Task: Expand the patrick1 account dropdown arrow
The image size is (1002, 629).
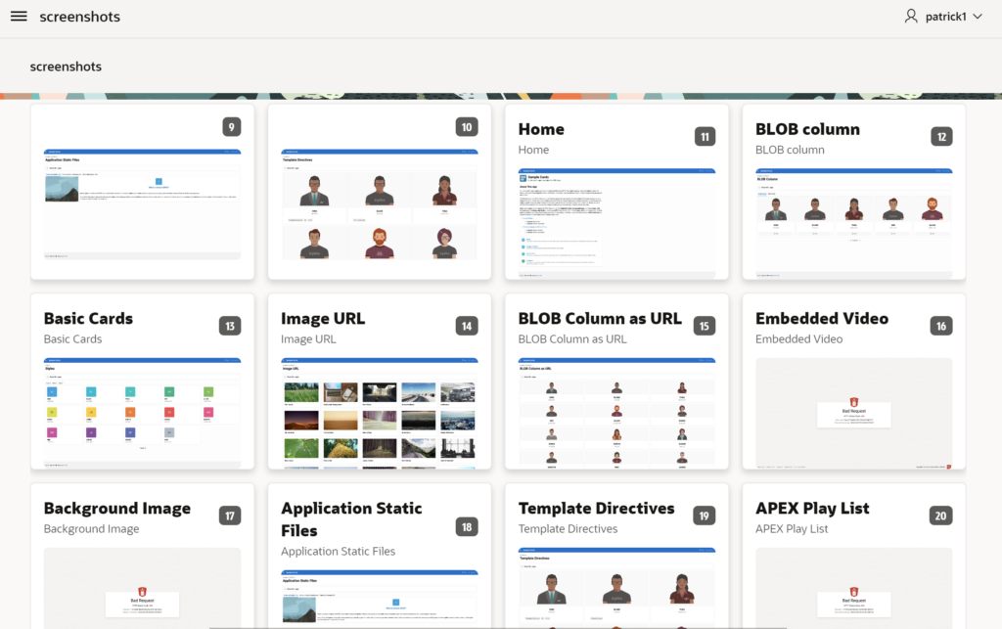Action: click(x=978, y=17)
